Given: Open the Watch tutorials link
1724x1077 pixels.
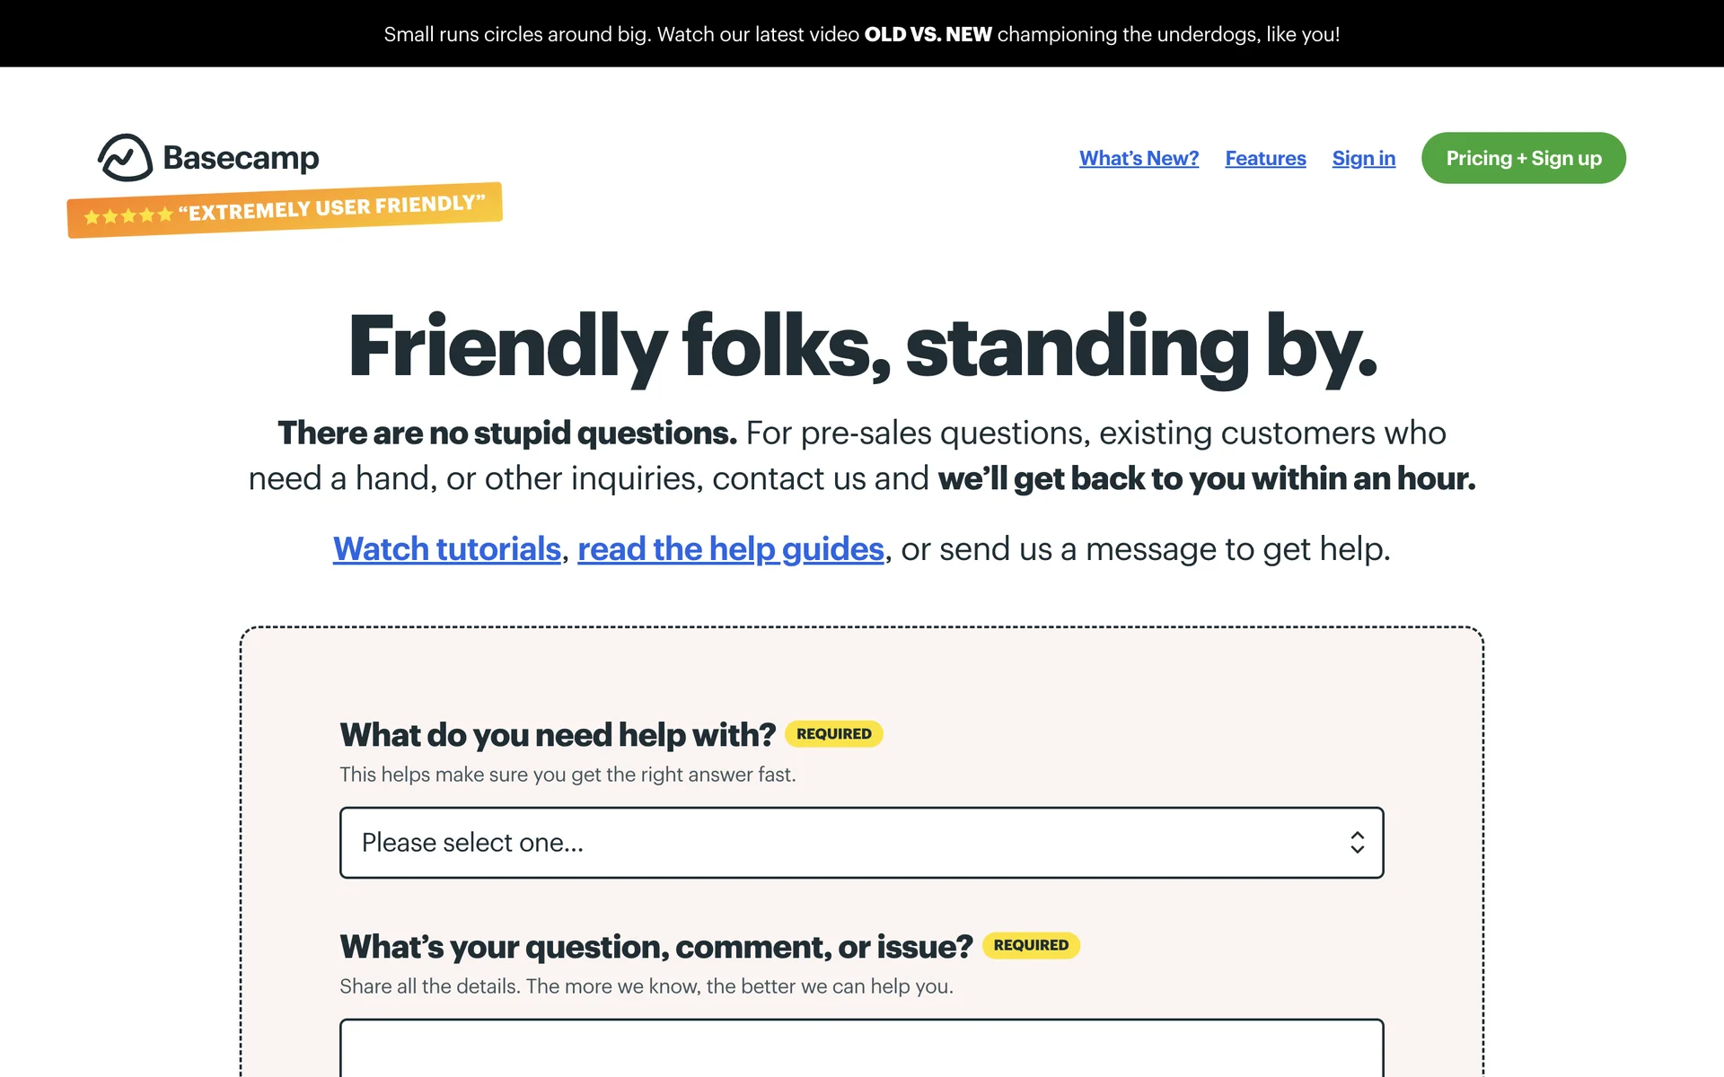Looking at the screenshot, I should (446, 548).
